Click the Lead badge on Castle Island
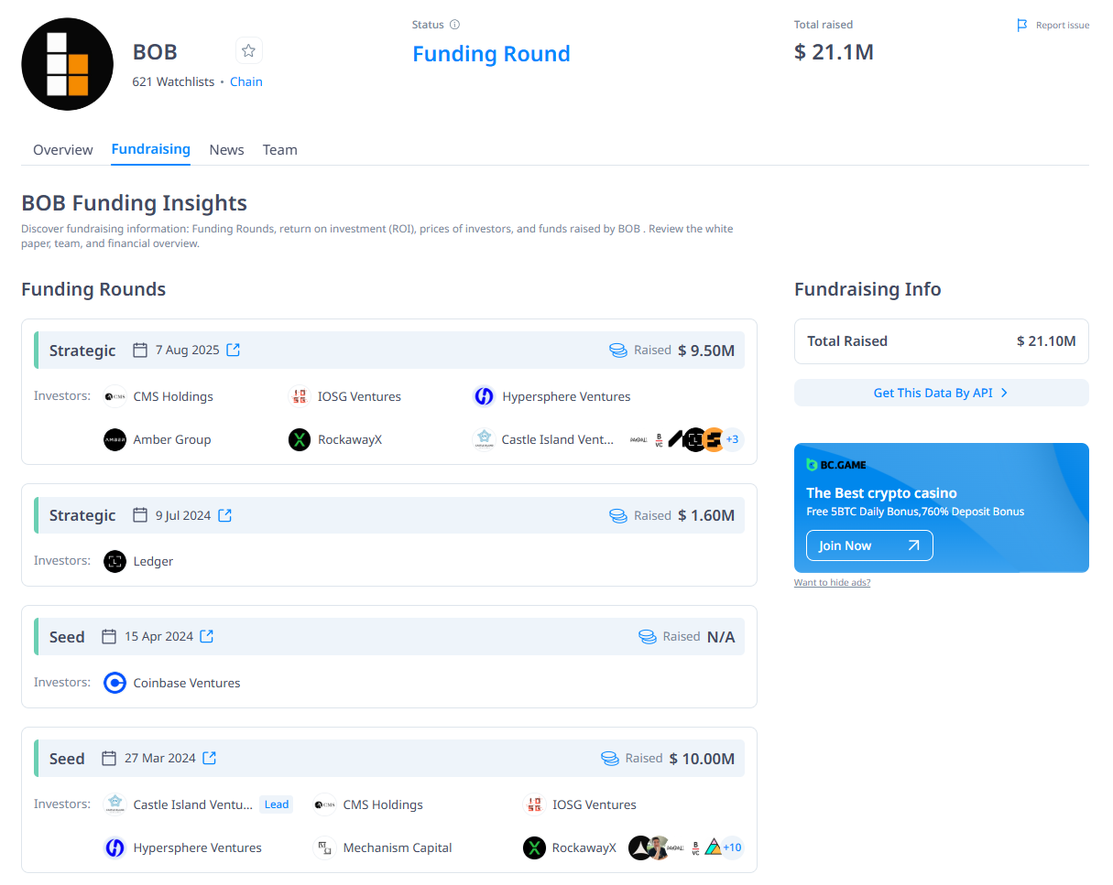 click(277, 804)
